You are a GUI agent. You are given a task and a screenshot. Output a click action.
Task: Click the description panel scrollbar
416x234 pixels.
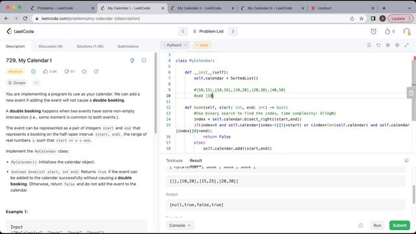(x=156, y=93)
